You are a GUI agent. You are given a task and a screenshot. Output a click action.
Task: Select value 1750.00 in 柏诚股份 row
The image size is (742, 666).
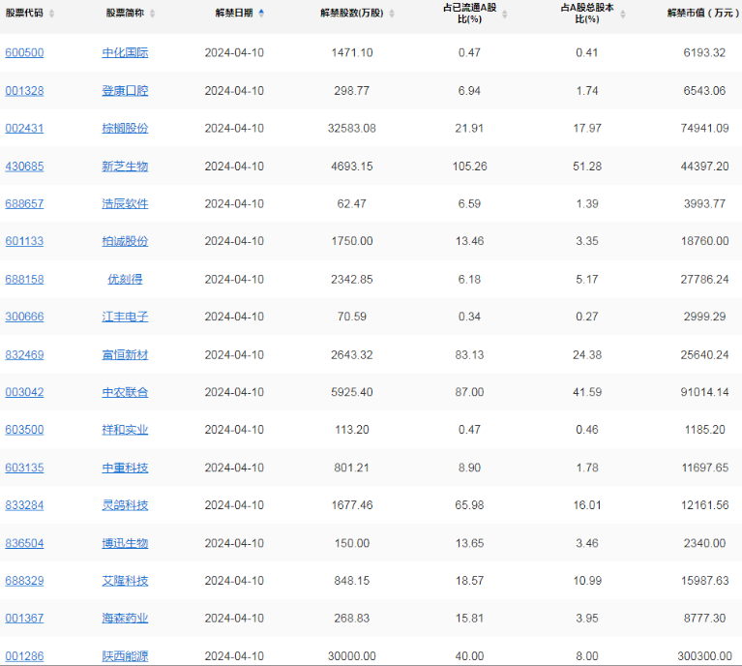tap(352, 241)
